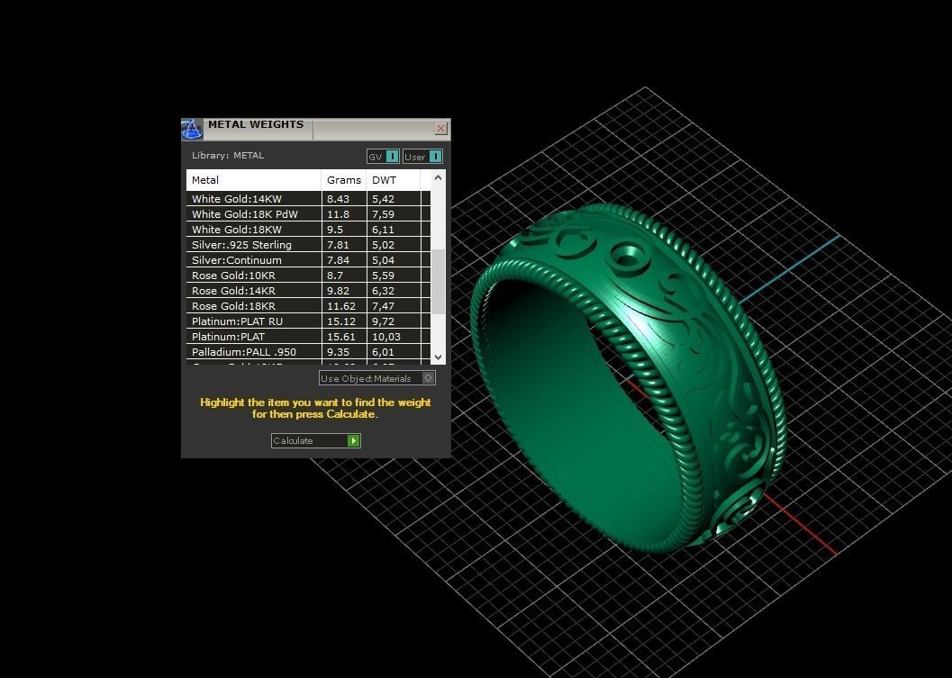
Task: Toggle the User library switch
Action: point(422,157)
